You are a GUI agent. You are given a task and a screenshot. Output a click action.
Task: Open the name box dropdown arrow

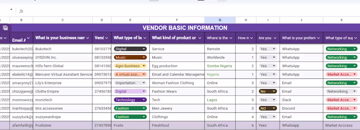(11, 9)
